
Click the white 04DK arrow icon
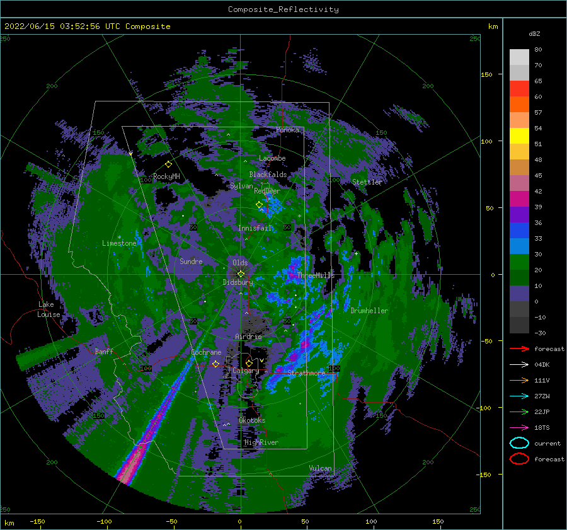click(x=519, y=365)
